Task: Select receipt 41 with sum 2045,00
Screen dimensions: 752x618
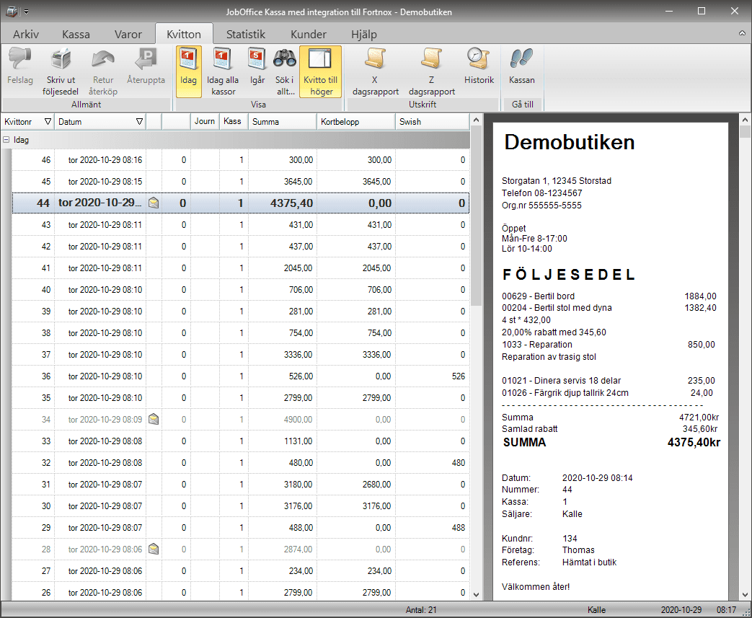Action: (240, 268)
